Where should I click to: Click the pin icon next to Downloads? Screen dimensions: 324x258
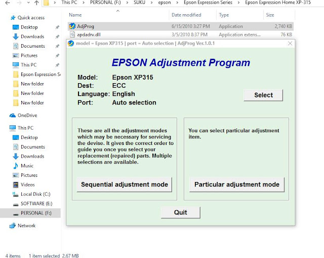point(57,36)
